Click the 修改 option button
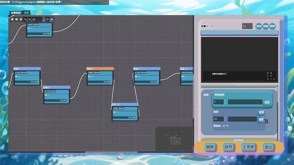This screenshot has width=294, height=165. [261, 119]
